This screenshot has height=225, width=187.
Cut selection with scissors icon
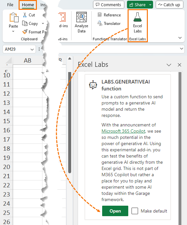pos(25,15)
